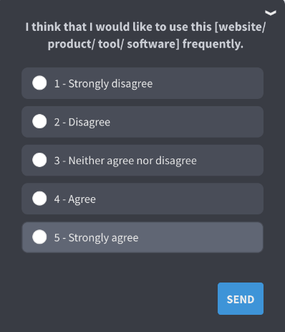Pick the fourth answer option row, Agree
Viewport: 285px width, 332px height.
(142, 199)
